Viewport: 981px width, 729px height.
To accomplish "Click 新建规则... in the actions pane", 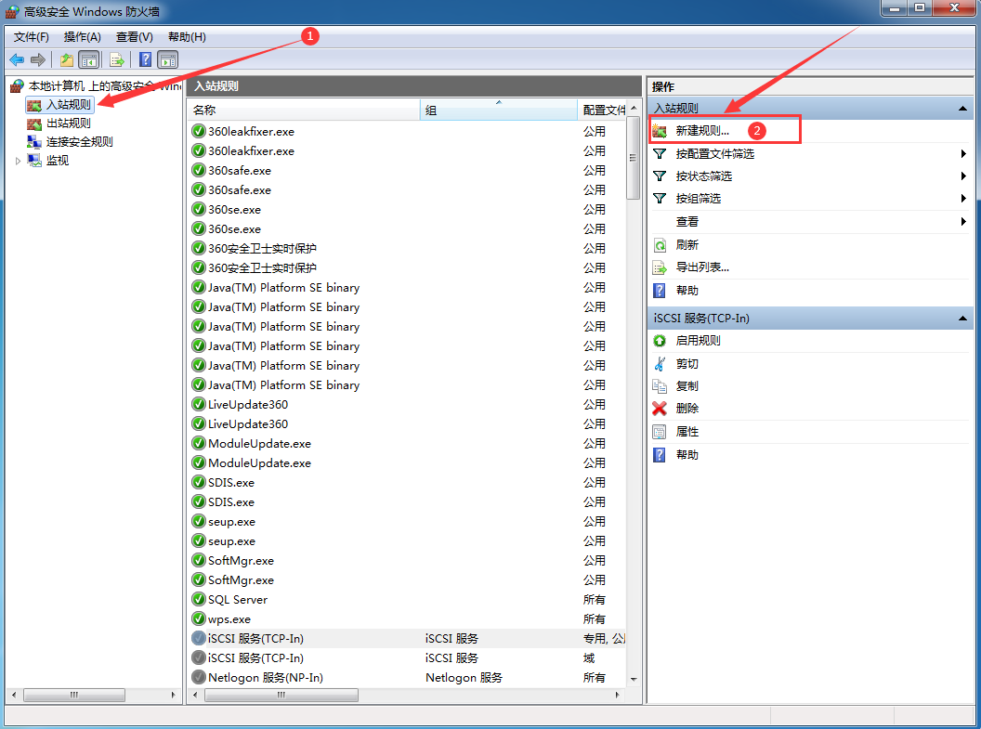I will click(702, 131).
